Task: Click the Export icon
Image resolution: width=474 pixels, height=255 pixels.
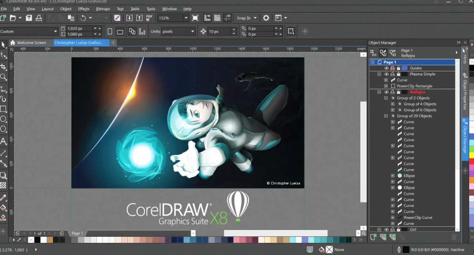Action: (139, 18)
